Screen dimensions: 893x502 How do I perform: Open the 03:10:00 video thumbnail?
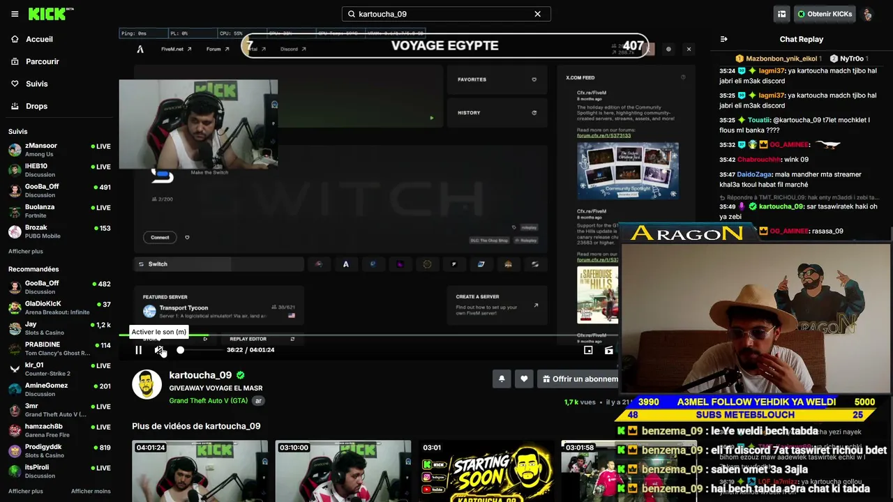343,471
